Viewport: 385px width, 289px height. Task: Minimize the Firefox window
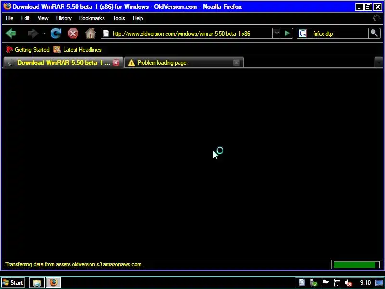(359, 7)
